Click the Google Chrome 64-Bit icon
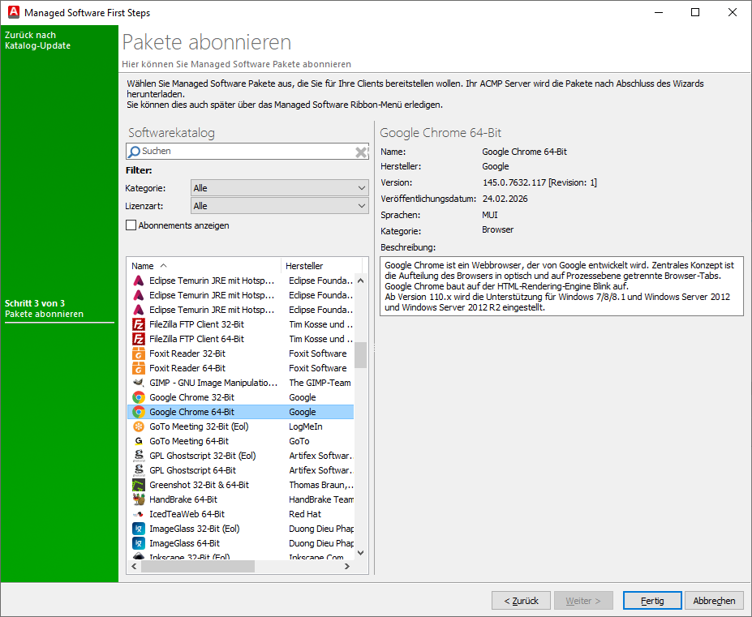 point(139,412)
